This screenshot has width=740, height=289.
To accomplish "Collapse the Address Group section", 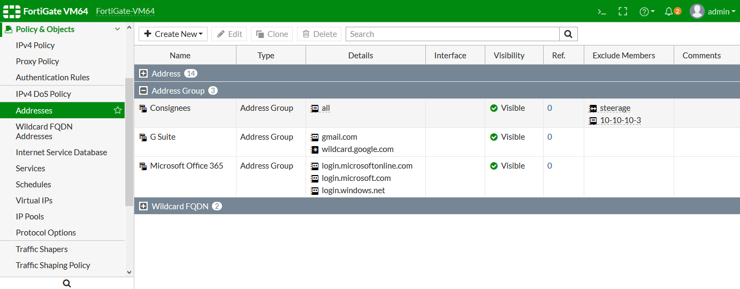I will click(x=143, y=91).
